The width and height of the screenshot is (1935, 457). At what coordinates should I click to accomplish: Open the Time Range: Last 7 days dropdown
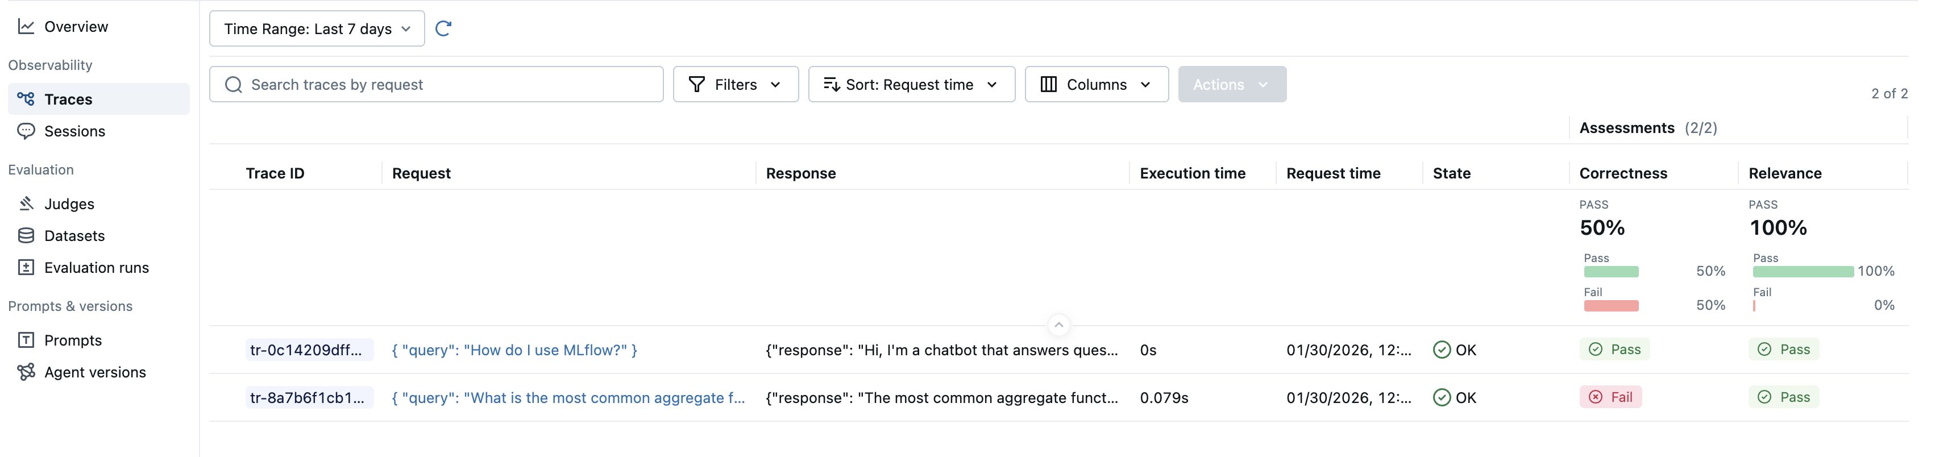click(316, 28)
